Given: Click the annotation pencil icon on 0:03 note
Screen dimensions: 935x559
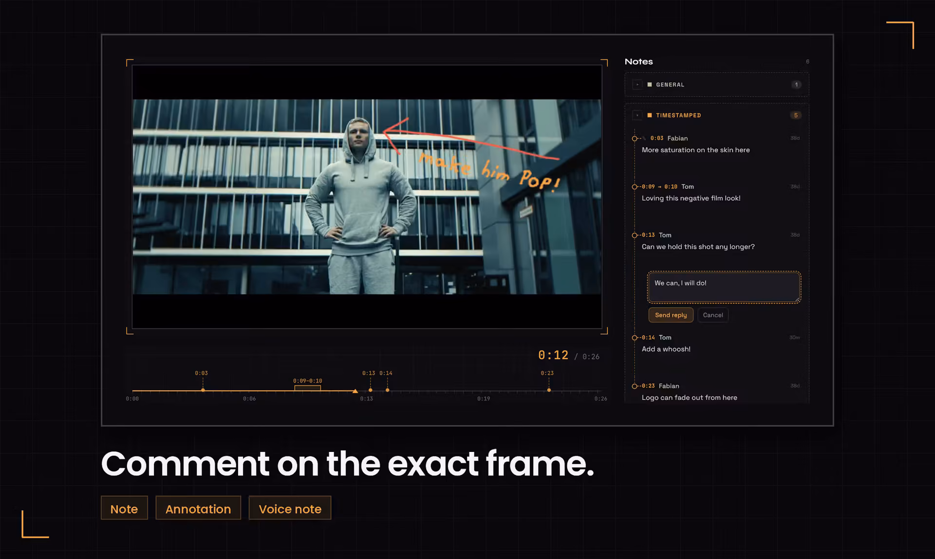Looking at the screenshot, I should tap(644, 138).
